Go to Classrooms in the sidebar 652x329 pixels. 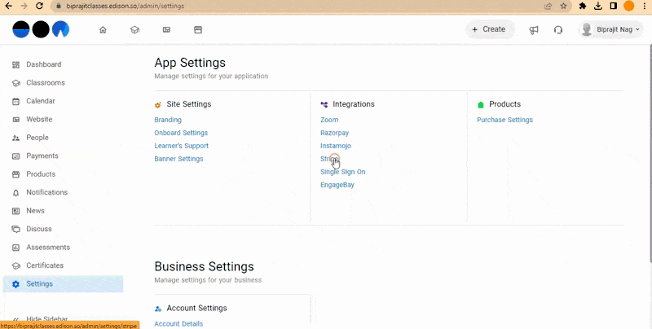(x=45, y=83)
